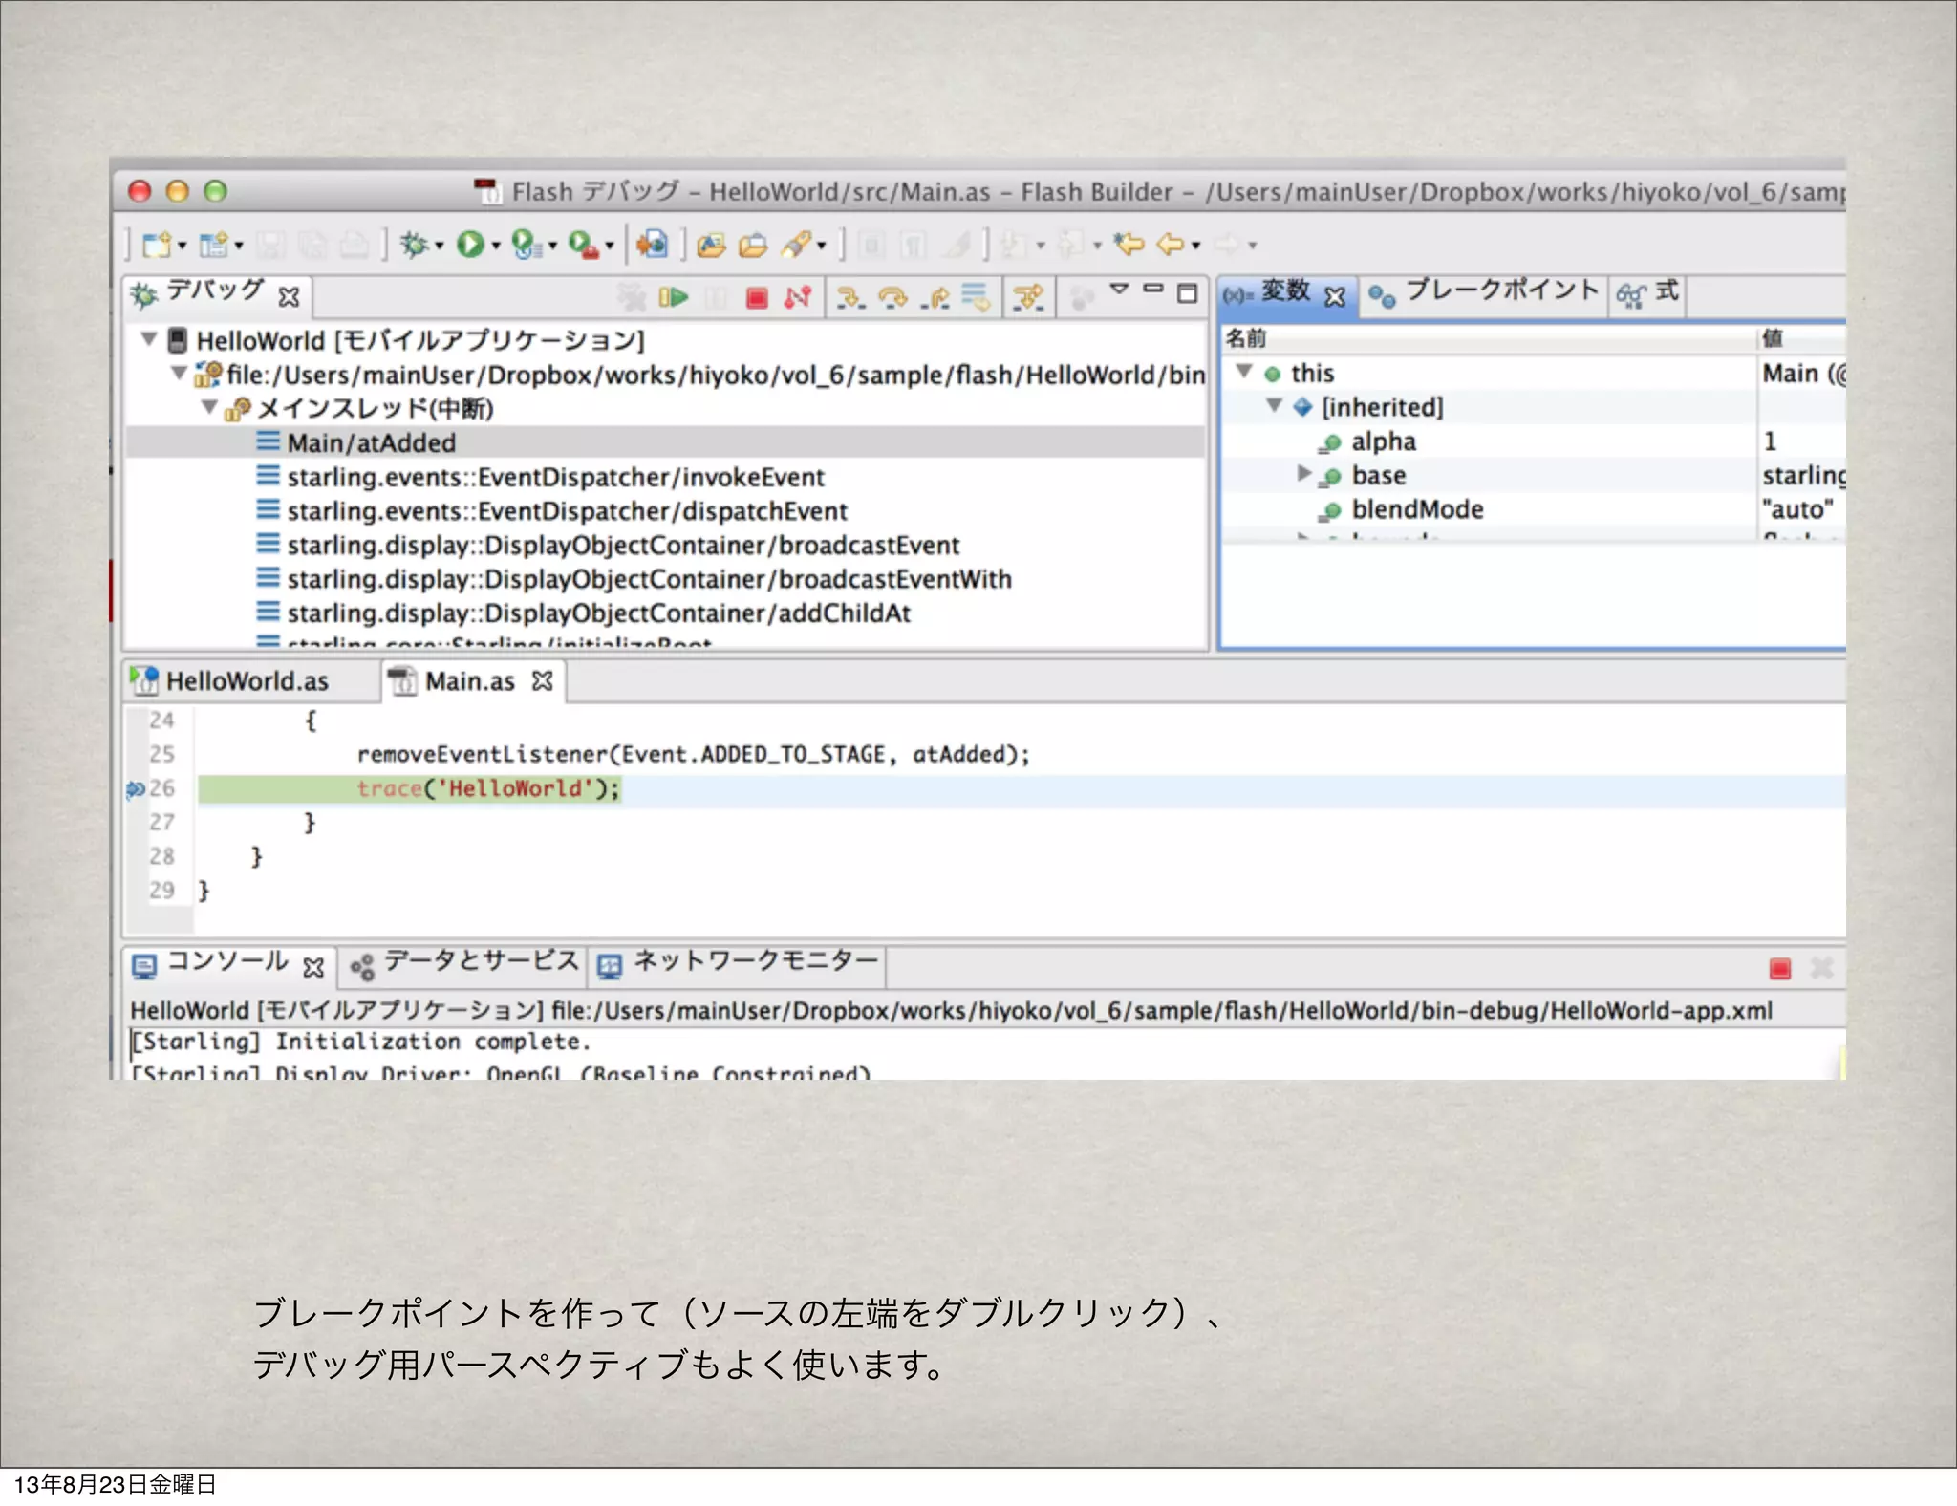1957x1506 pixels.
Task: Click the New file toolbar icon
Action: [x=156, y=245]
